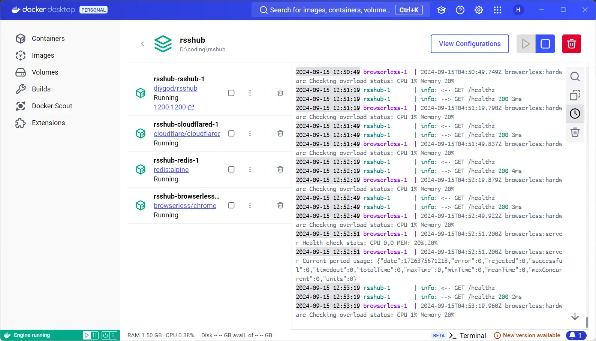The width and height of the screenshot is (596, 341).
Task: Click the Ctrl+K shortcut badge
Action: [409, 10]
